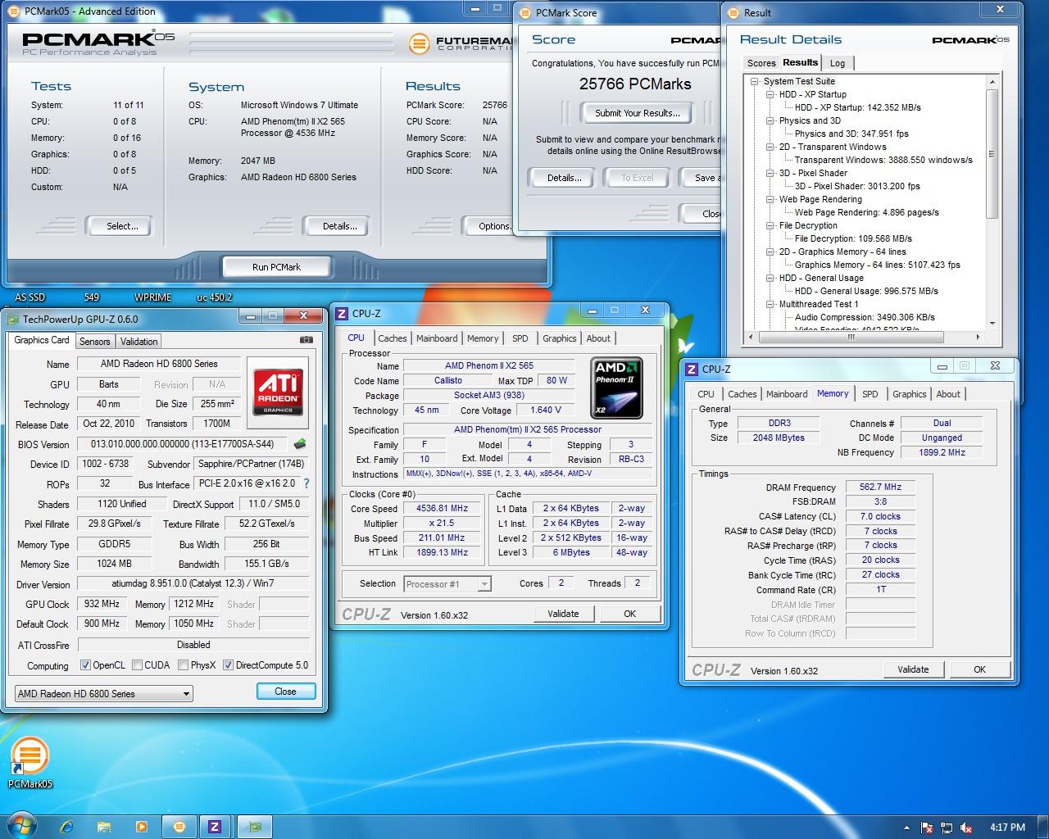Toggle the PhysX checkbox in GPU-Z
1049x839 pixels.
click(x=183, y=664)
